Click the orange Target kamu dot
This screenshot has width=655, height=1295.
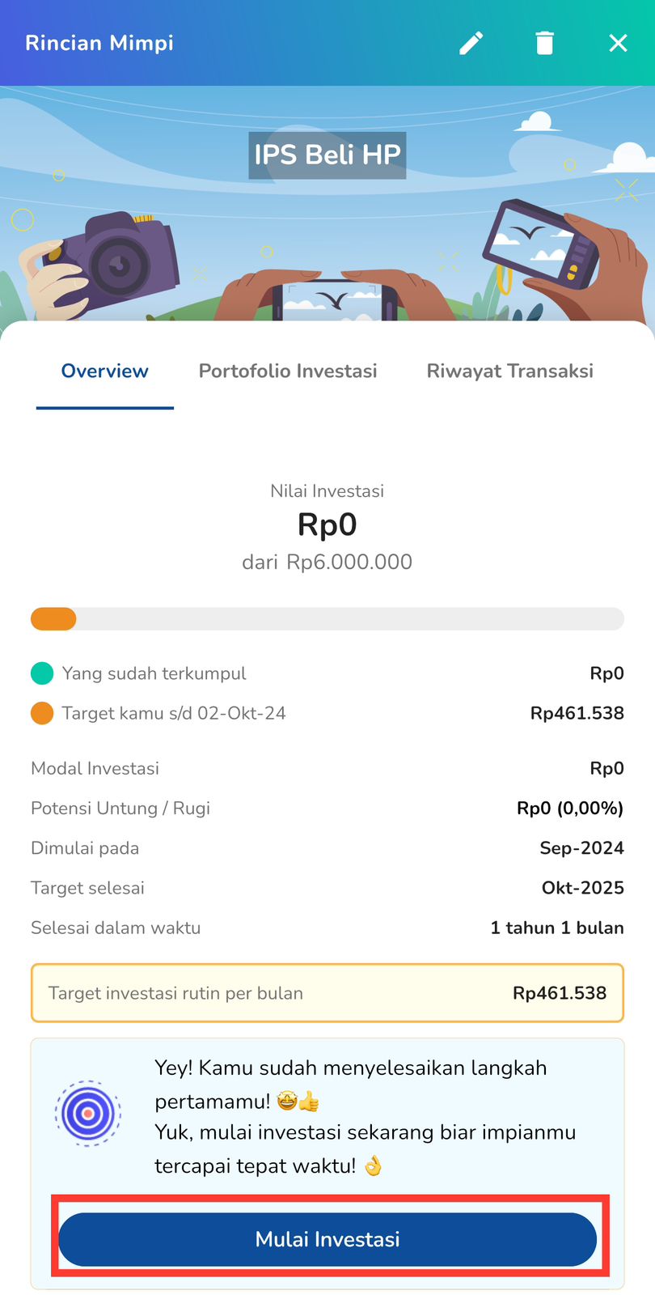tap(42, 713)
